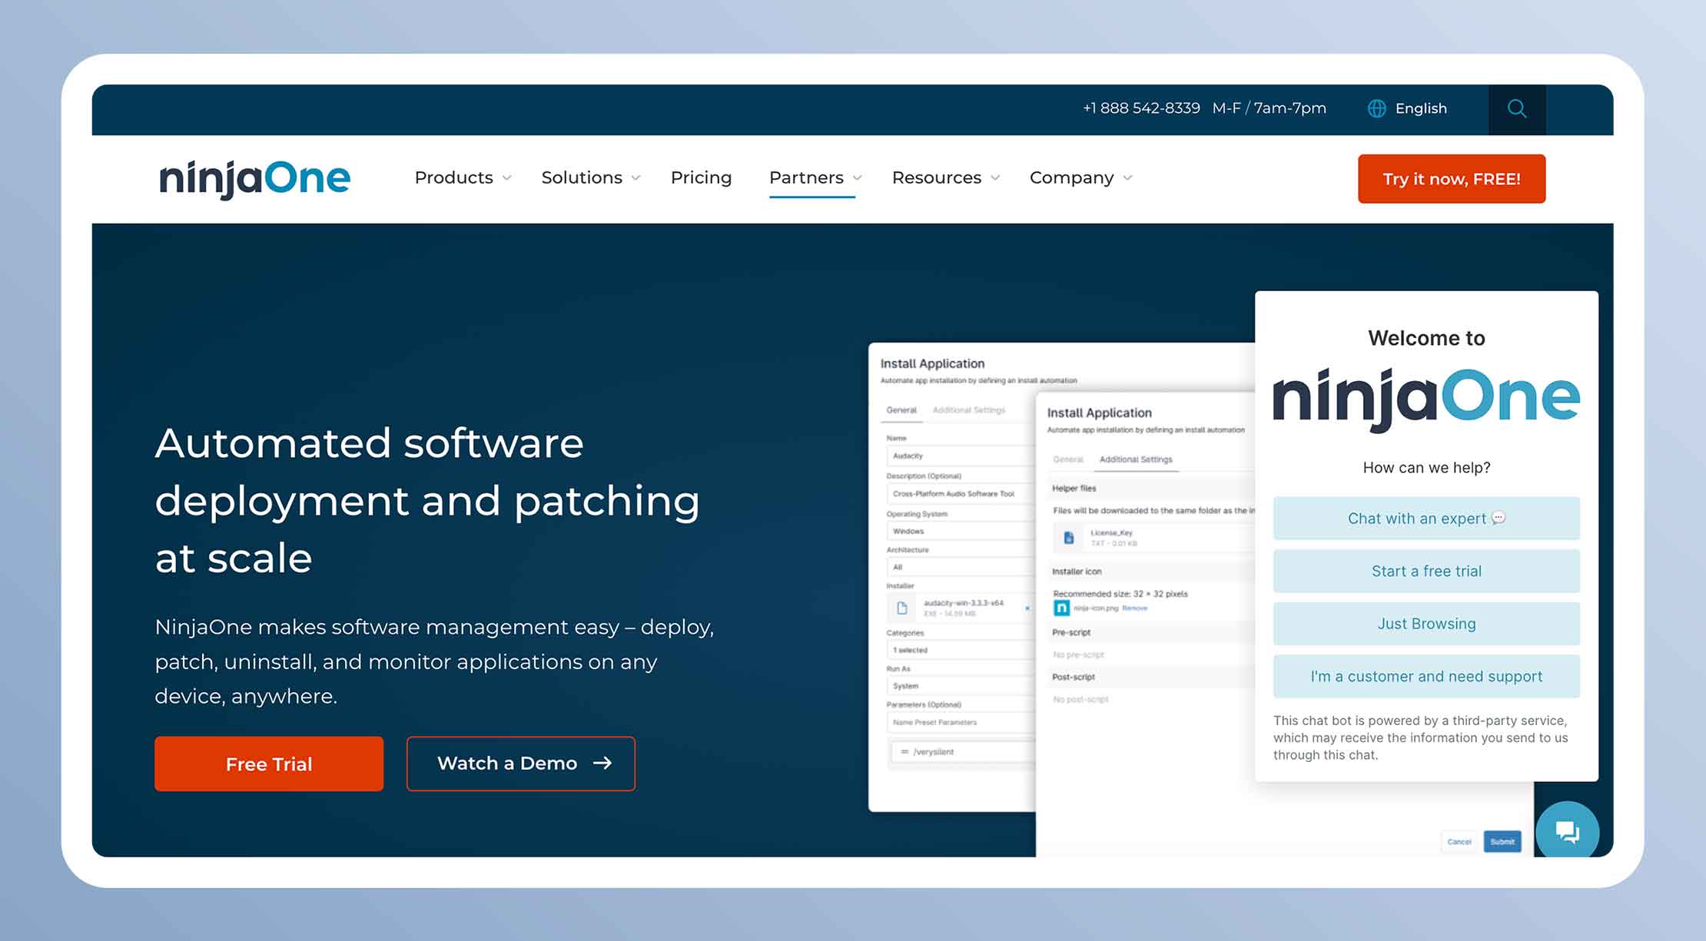Open the search magnifier icon
The image size is (1706, 941).
point(1516,108)
